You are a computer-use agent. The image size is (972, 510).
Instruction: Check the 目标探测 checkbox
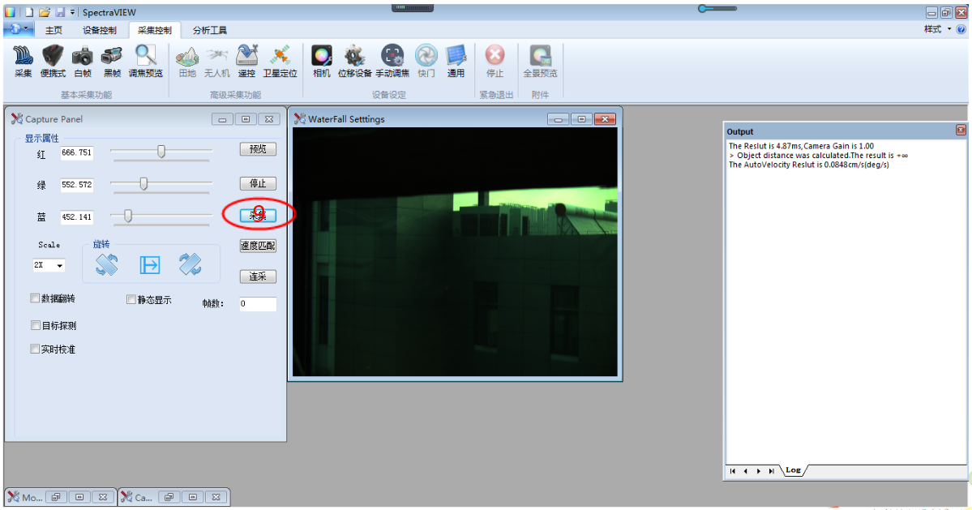[x=35, y=325]
